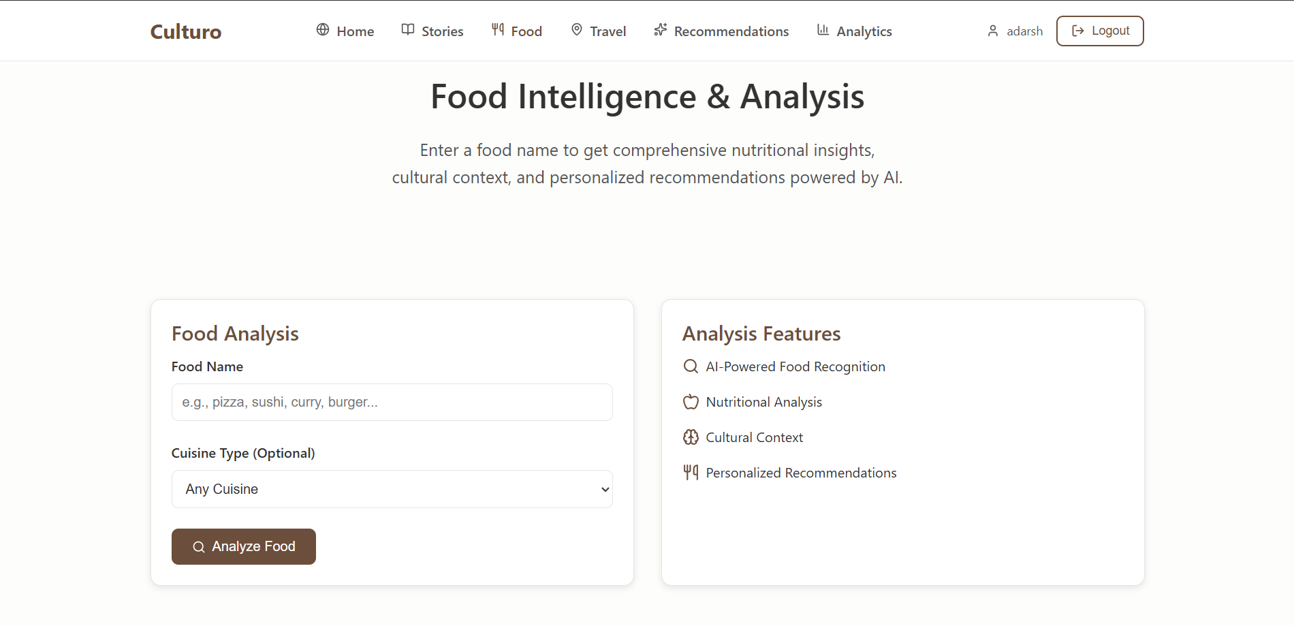This screenshot has height=626, width=1294.
Task: Focus the Food Name input field
Action: [392, 402]
